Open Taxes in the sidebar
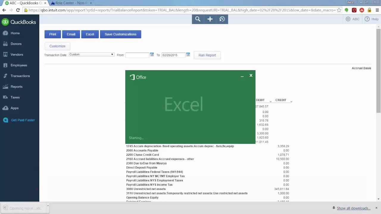This screenshot has width=381, height=214. [x=15, y=97]
